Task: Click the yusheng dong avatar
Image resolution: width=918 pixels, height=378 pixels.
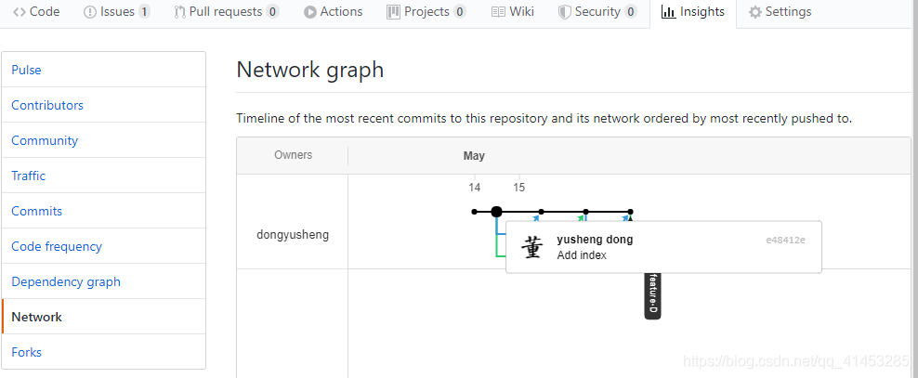Action: [x=532, y=247]
